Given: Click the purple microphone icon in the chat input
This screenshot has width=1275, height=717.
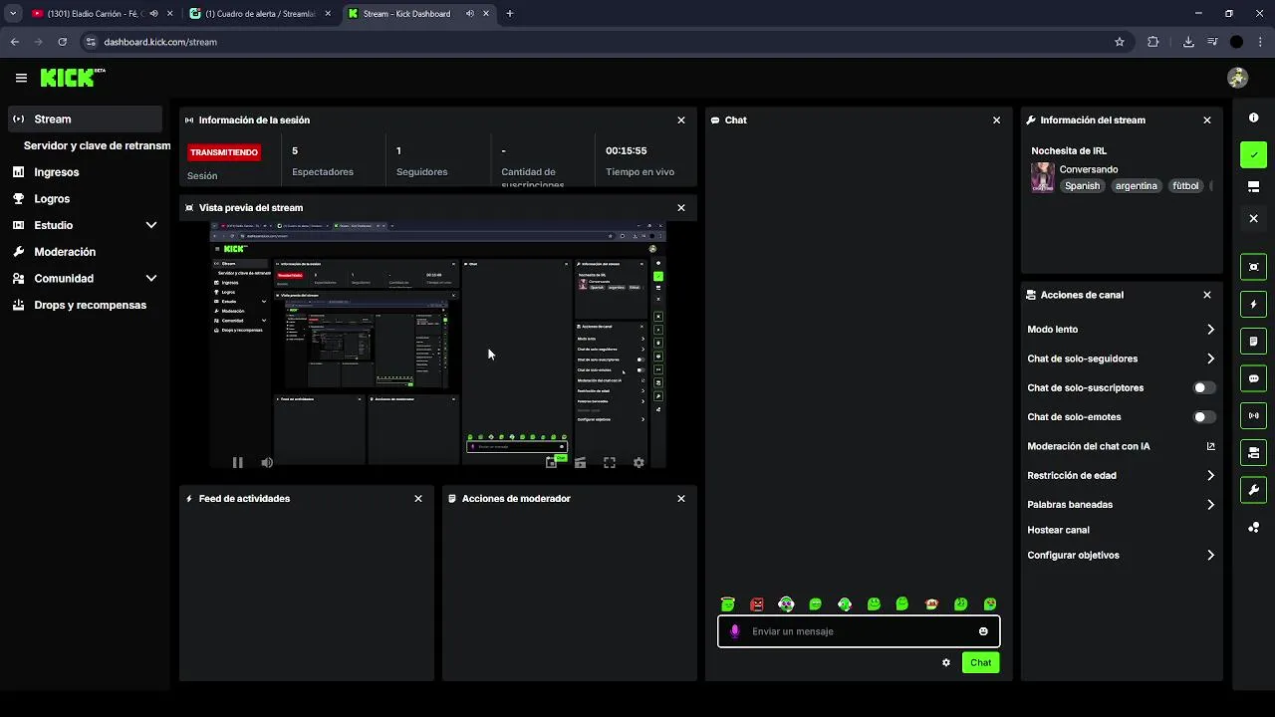Looking at the screenshot, I should pyautogui.click(x=735, y=631).
